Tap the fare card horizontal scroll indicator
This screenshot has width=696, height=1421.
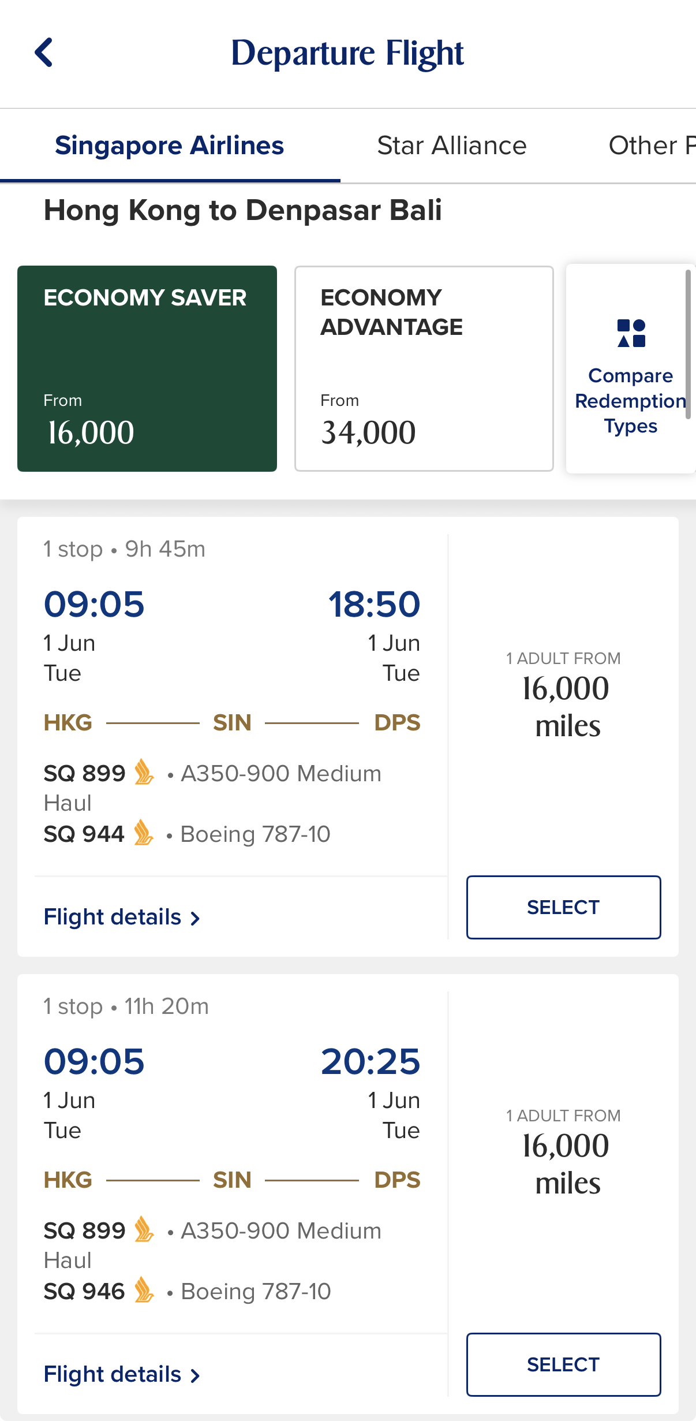click(688, 344)
